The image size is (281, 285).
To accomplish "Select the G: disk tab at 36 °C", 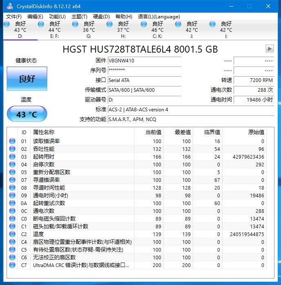I will [89, 30].
